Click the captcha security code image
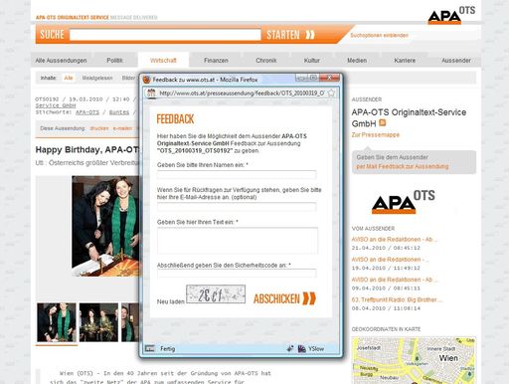Viewport: 509px width, 384px height. click(216, 294)
